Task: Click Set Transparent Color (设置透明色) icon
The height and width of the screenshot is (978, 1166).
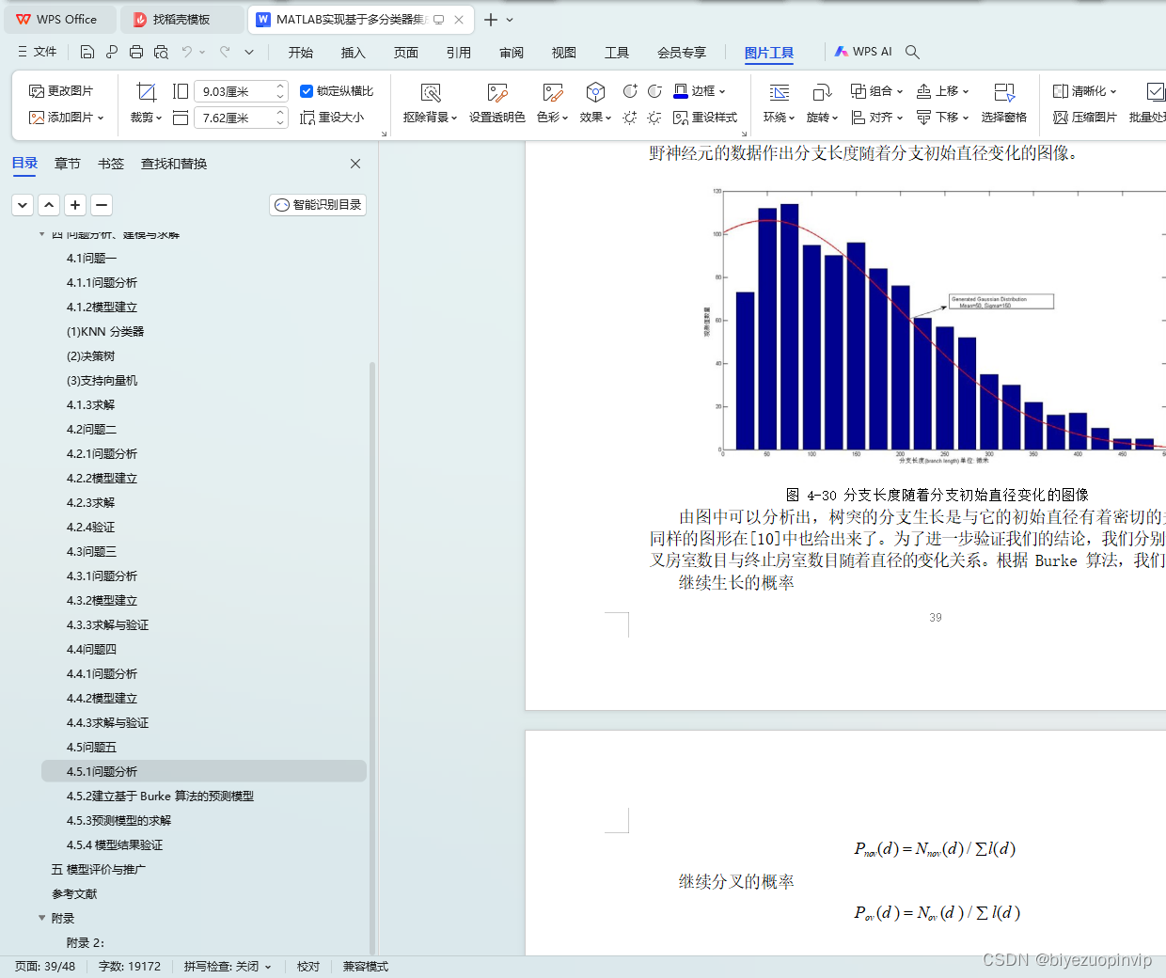Action: pyautogui.click(x=497, y=92)
